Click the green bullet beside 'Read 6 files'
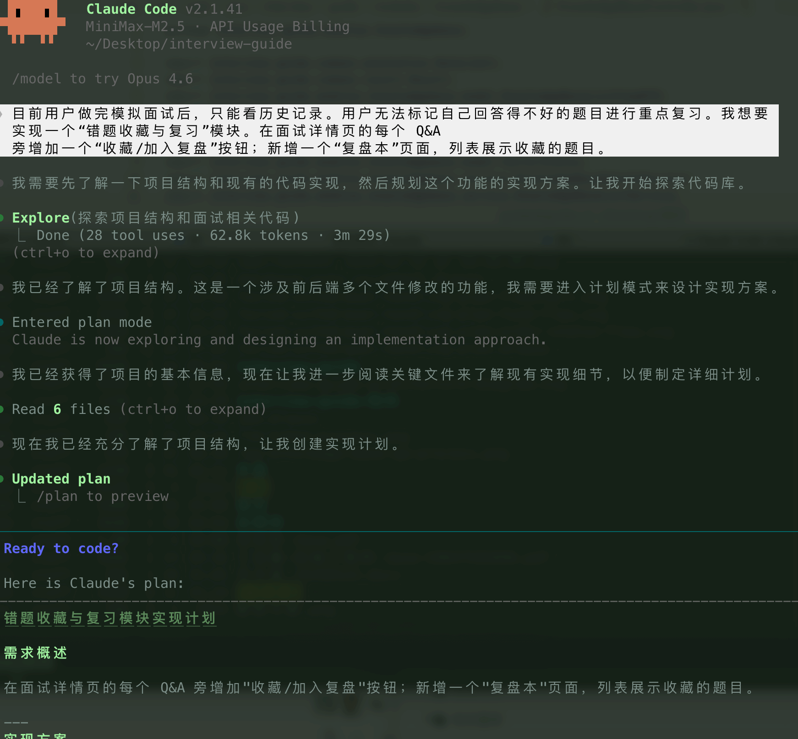Screen dimensions: 798x739 2,409
